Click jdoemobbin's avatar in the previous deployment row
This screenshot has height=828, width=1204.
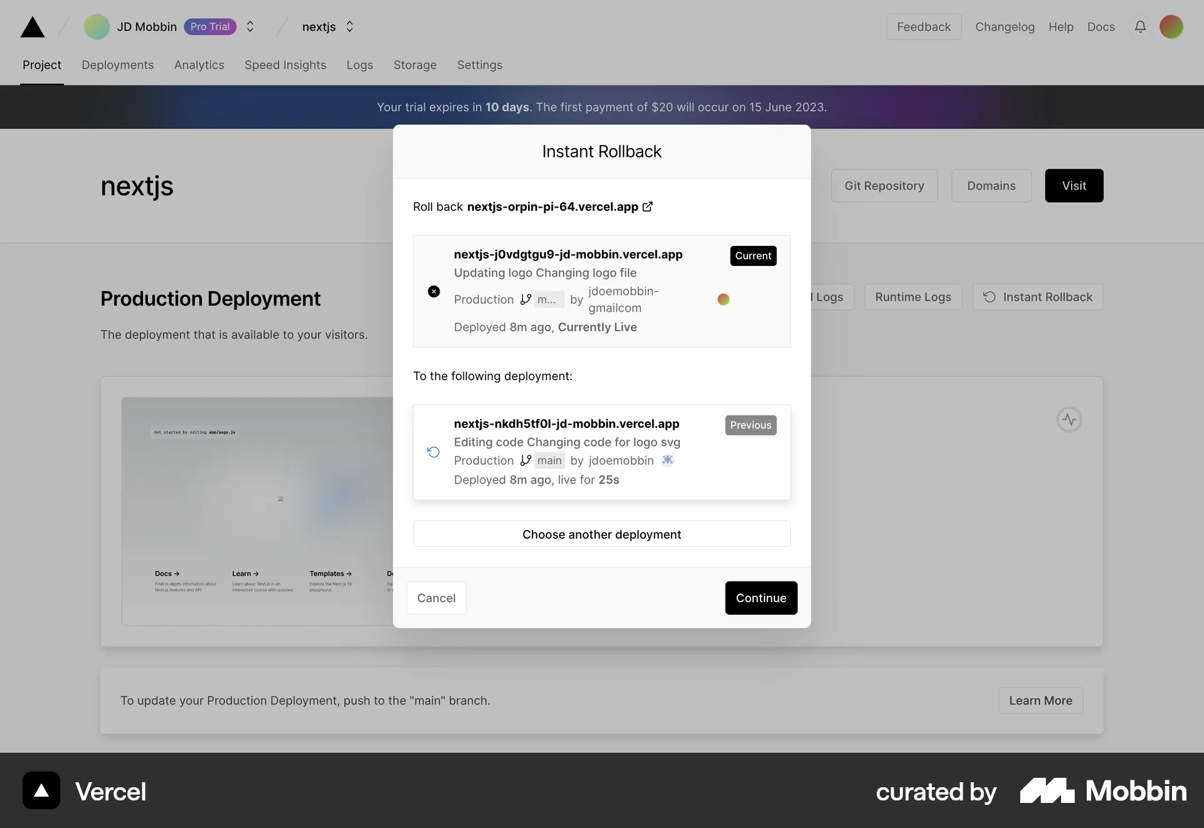[668, 460]
